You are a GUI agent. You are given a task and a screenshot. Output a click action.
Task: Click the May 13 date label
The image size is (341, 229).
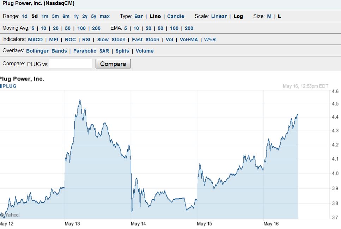point(72,224)
